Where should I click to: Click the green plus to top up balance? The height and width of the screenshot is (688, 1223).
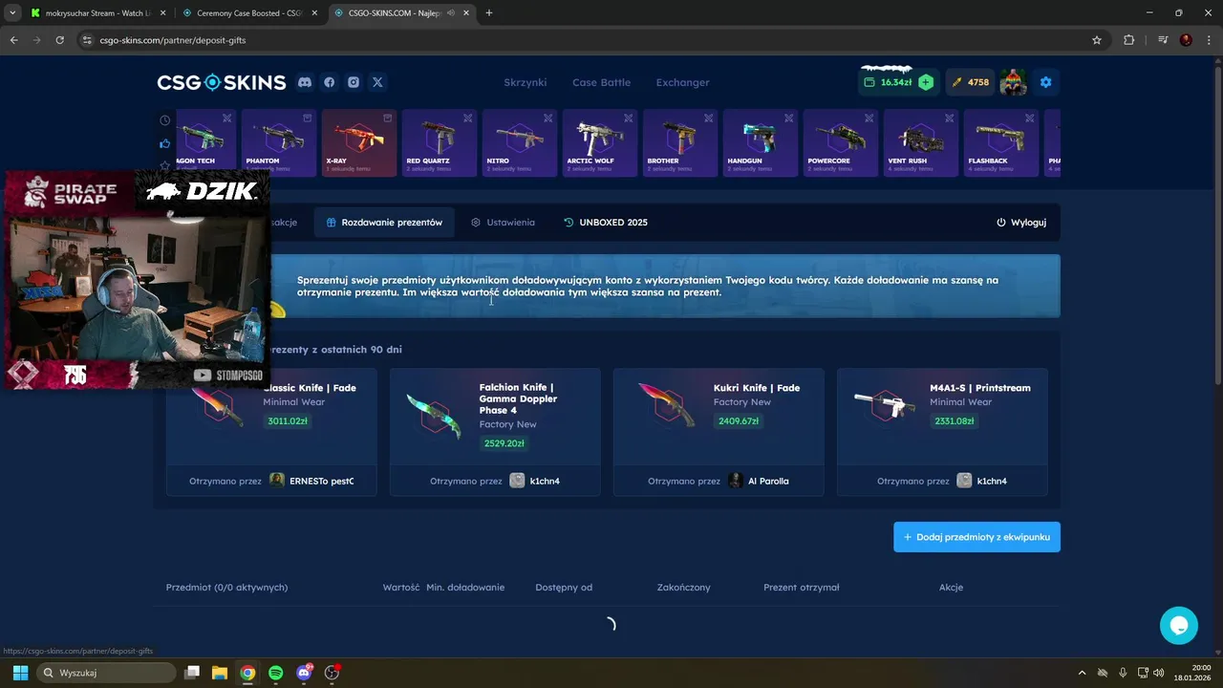tap(926, 82)
